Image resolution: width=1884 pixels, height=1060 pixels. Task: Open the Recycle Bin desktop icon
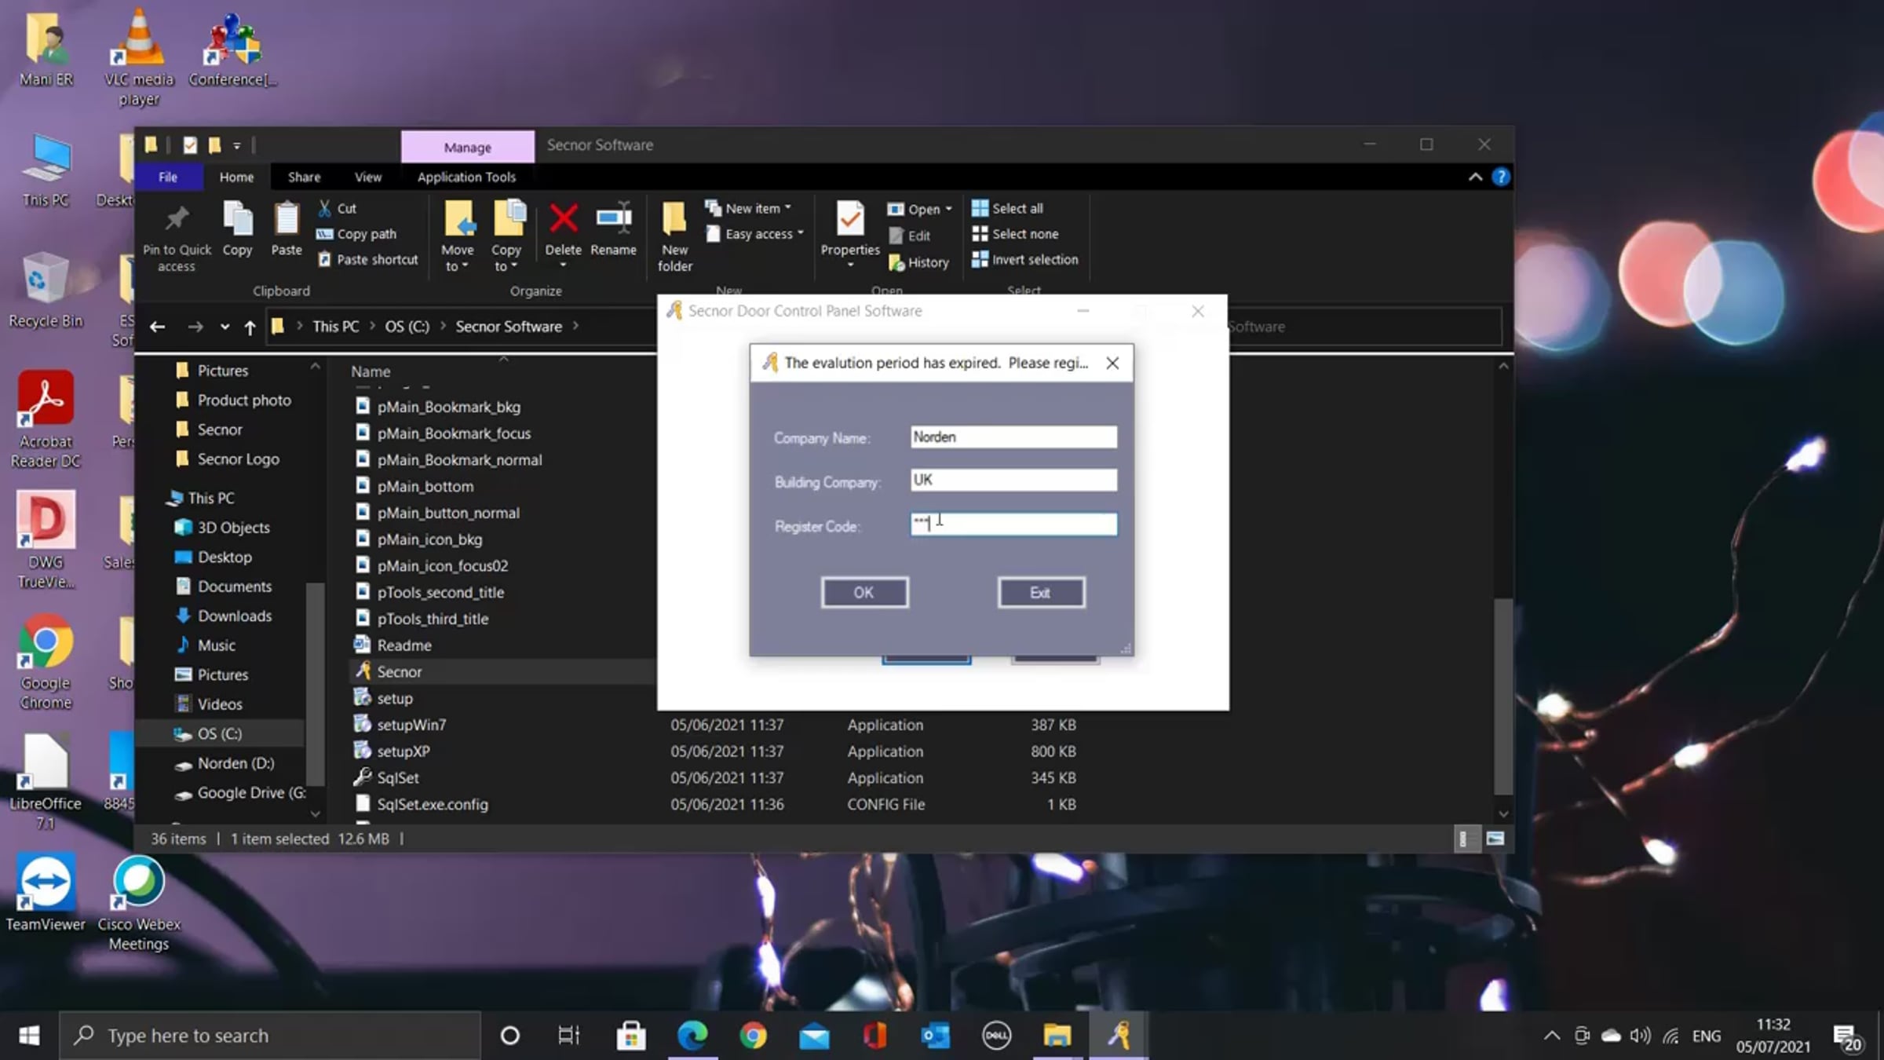point(46,291)
